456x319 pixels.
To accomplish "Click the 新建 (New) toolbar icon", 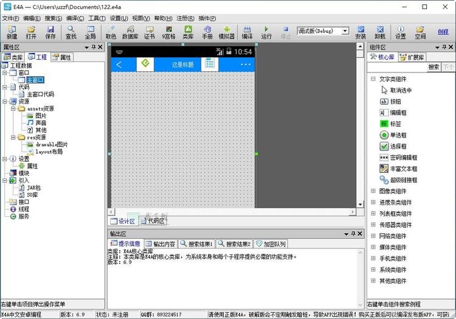I will click(x=12, y=32).
